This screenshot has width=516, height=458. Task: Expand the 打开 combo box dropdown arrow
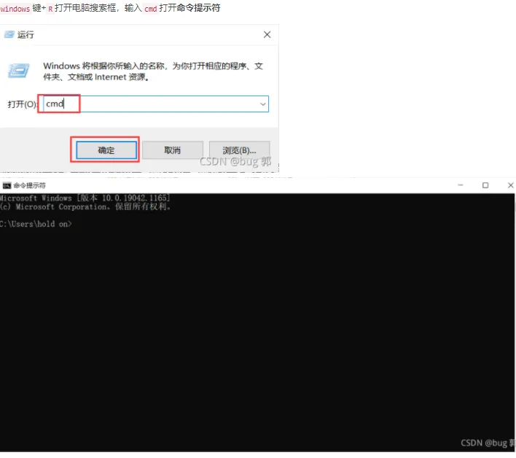click(263, 104)
